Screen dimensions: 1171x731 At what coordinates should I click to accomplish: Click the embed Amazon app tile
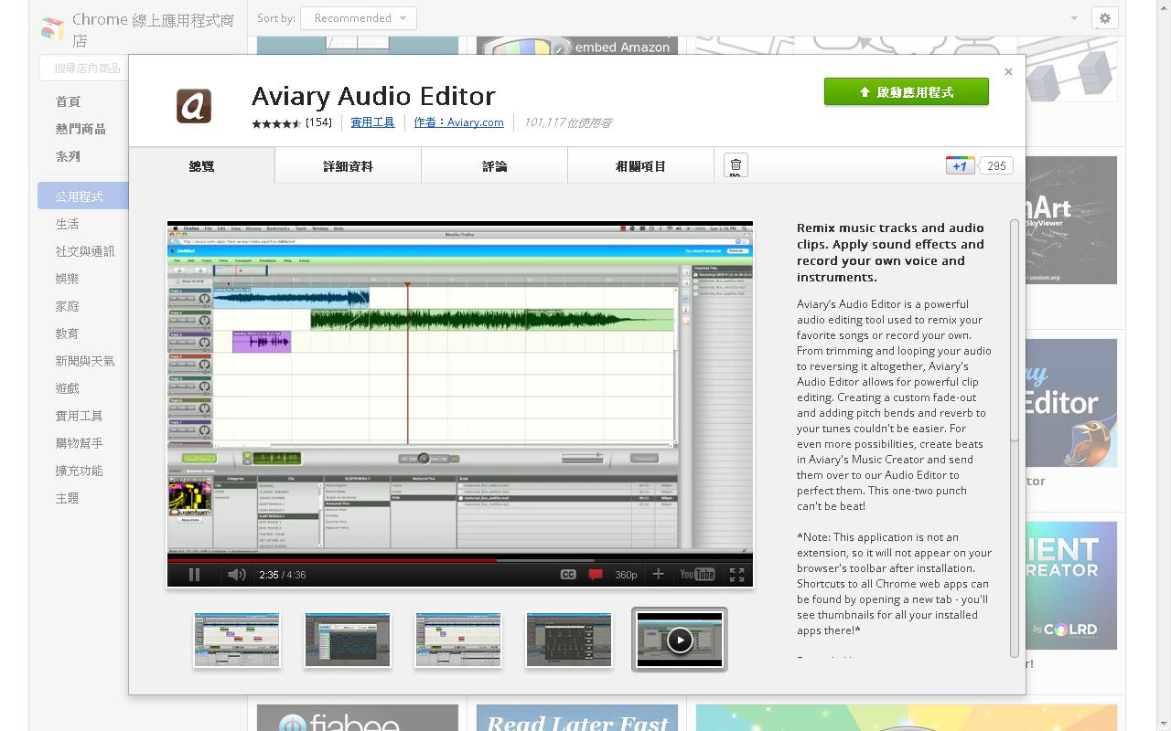577,46
